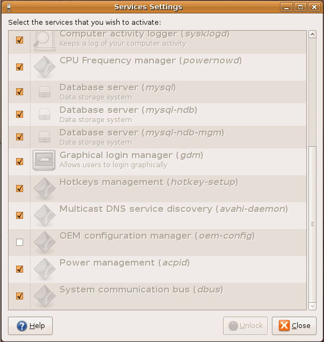Click the Multicast DNS service discovery icon
The width and height of the screenshot is (324, 342).
(x=45, y=215)
